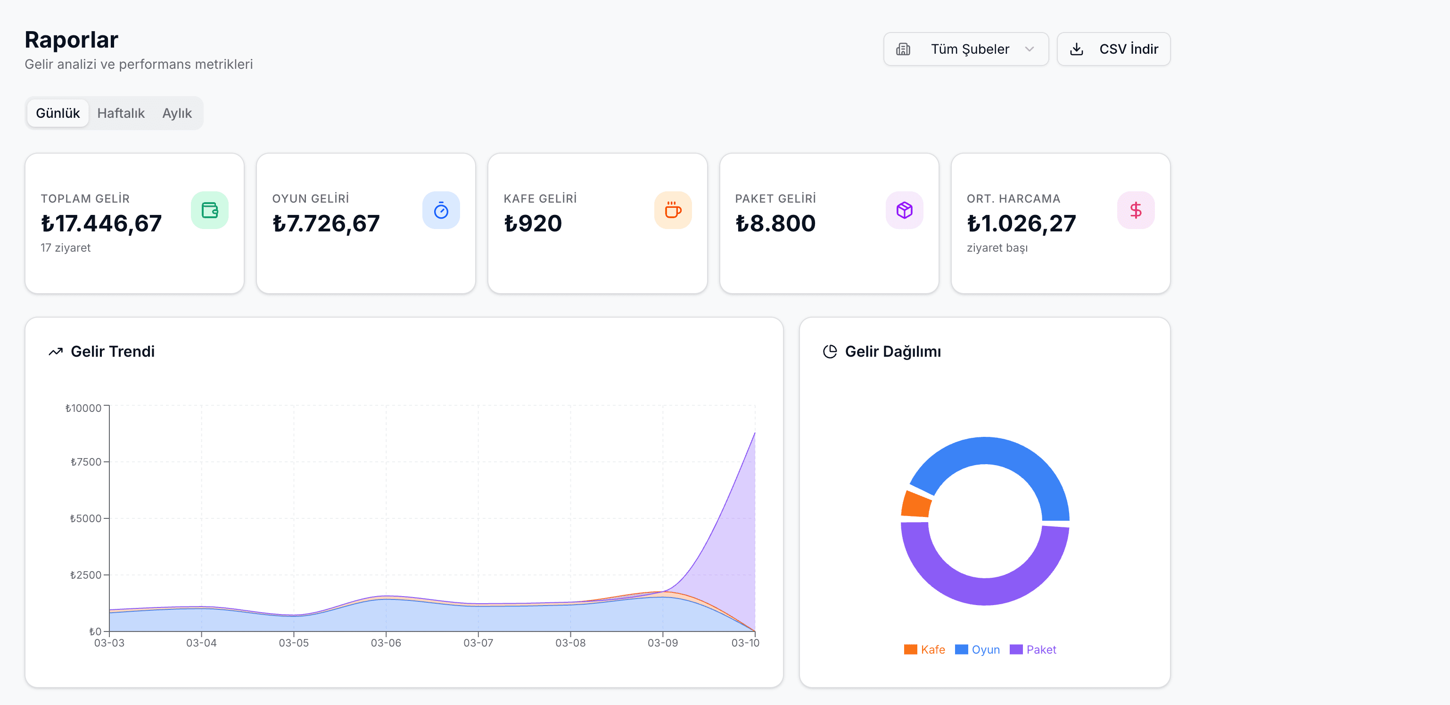Click the orange coffee cup icon
This screenshot has height=705, width=1450.
coord(673,211)
